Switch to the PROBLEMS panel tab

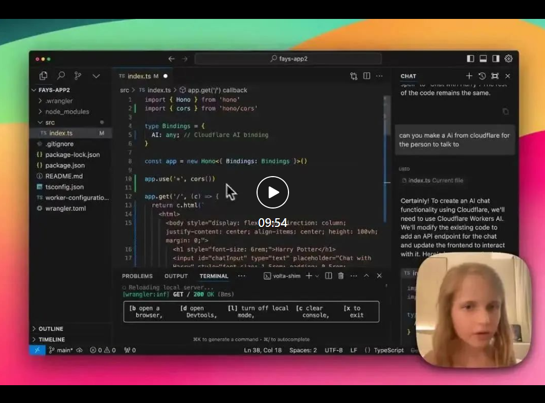pos(137,276)
